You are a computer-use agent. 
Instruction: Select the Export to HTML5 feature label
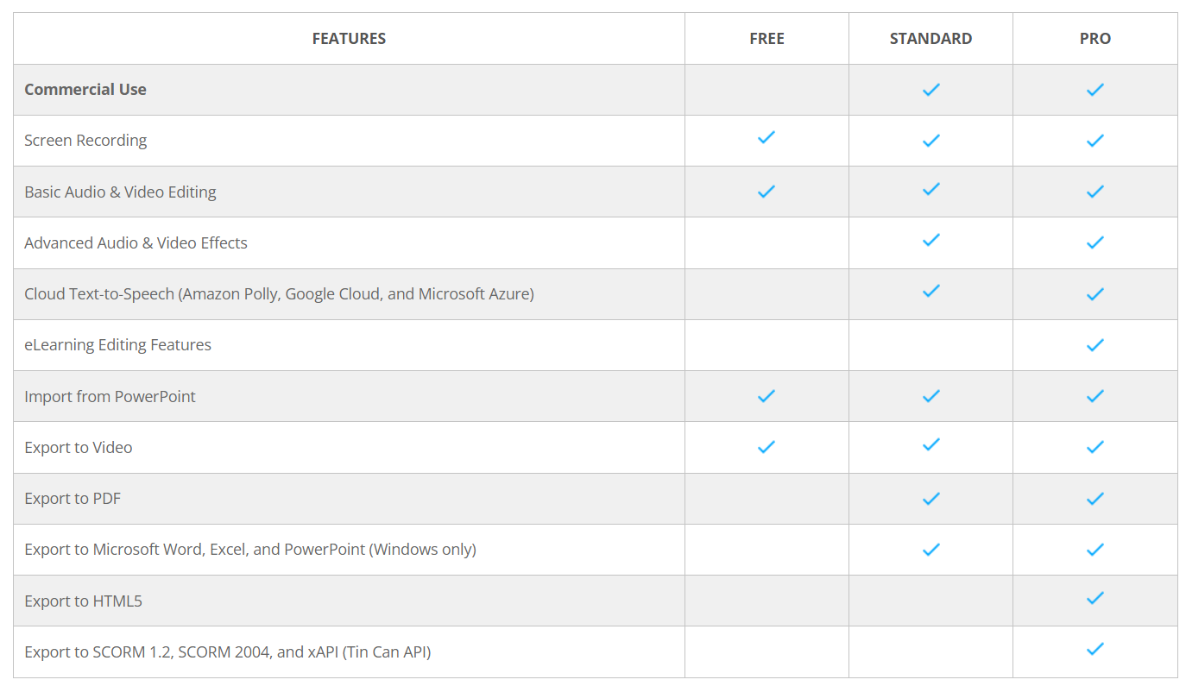coord(83,601)
